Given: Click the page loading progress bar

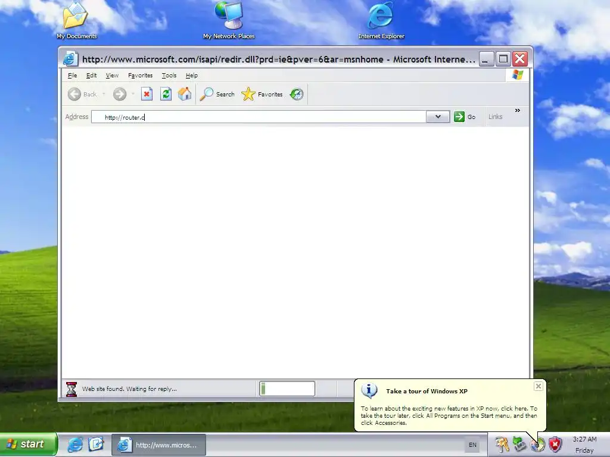Looking at the screenshot, I should click(x=287, y=389).
